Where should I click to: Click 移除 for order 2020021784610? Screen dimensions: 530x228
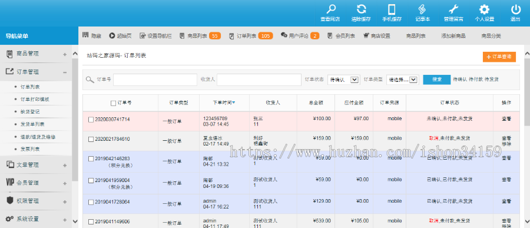pyautogui.click(x=506, y=144)
